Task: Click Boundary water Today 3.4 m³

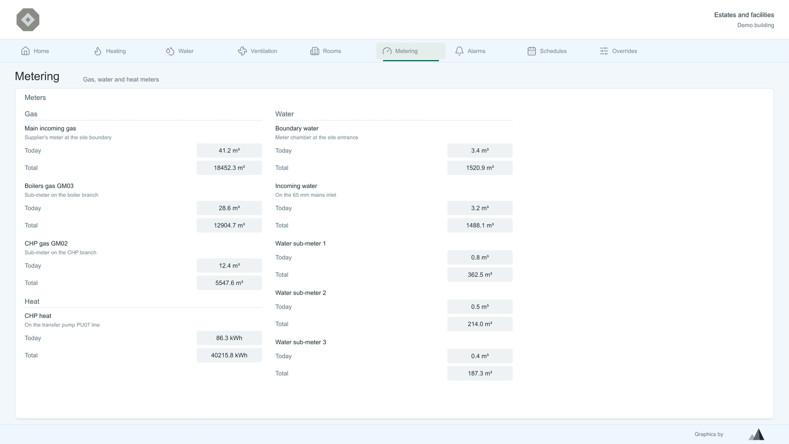Action: [x=480, y=150]
